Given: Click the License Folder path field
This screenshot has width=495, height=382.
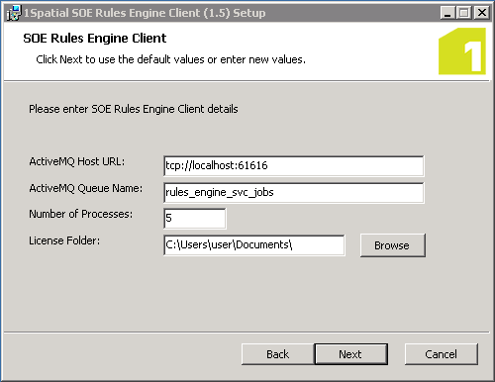Looking at the screenshot, I should [254, 245].
